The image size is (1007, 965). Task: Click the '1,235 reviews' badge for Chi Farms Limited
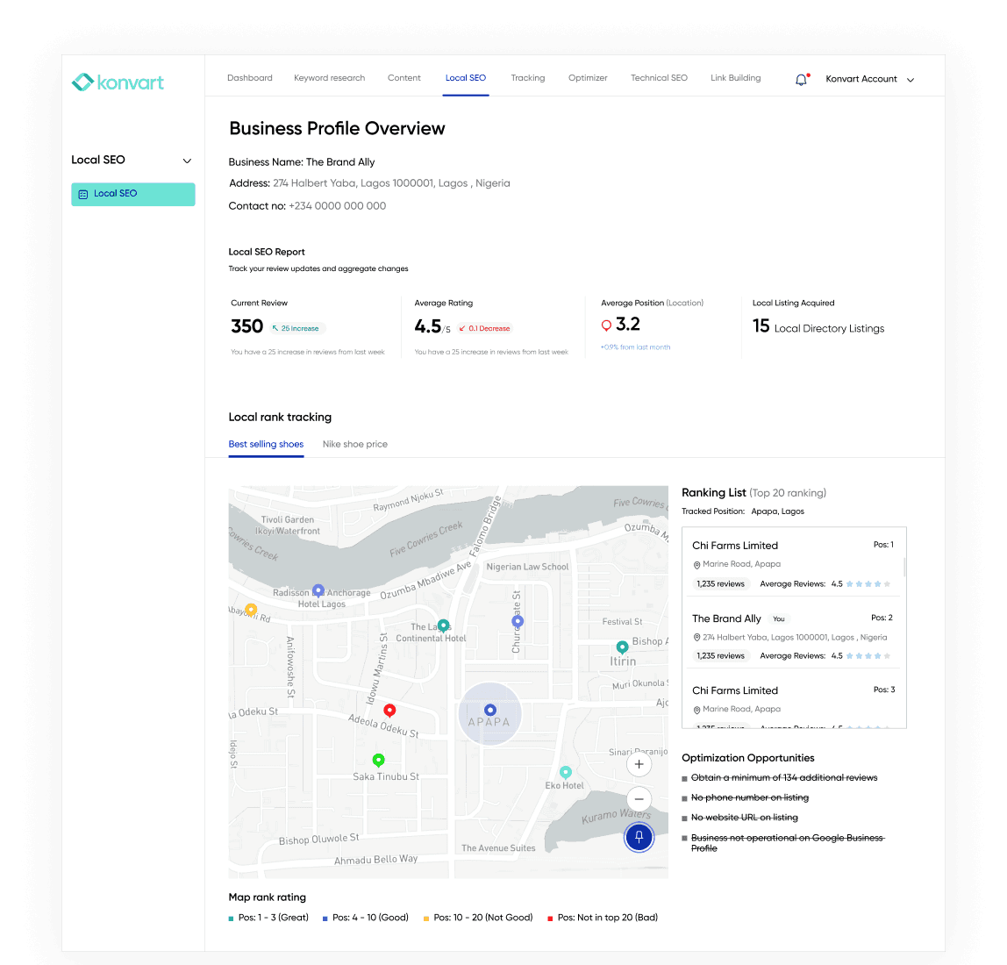720,583
